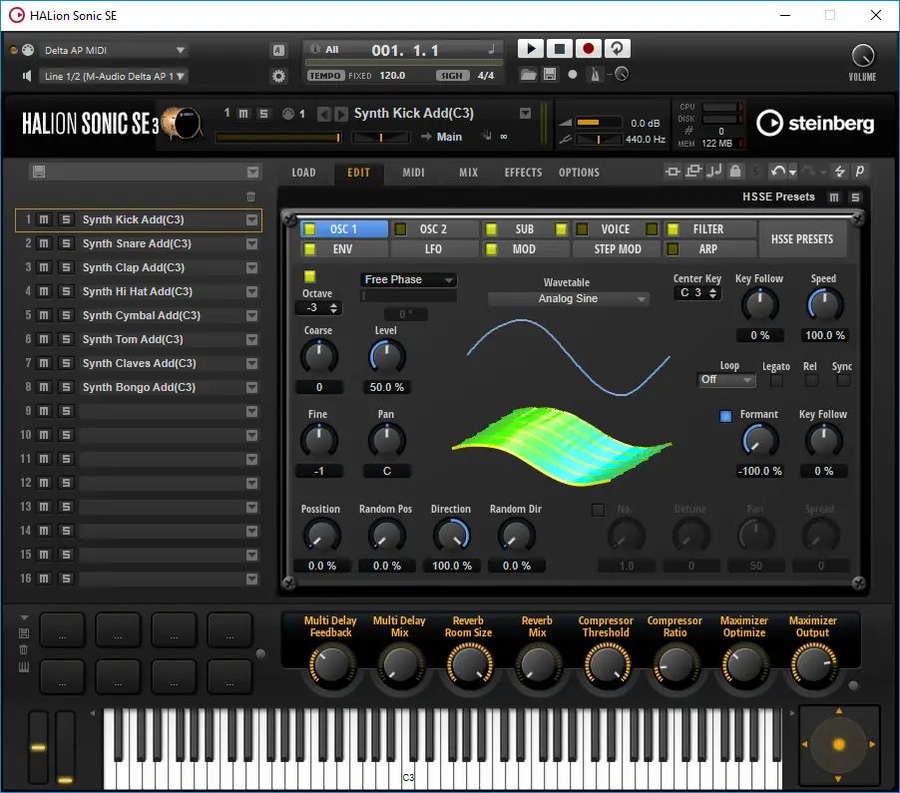Screen dimensions: 900x793
Task: Click the lightning bolt icon in toolbar
Action: 839,171
